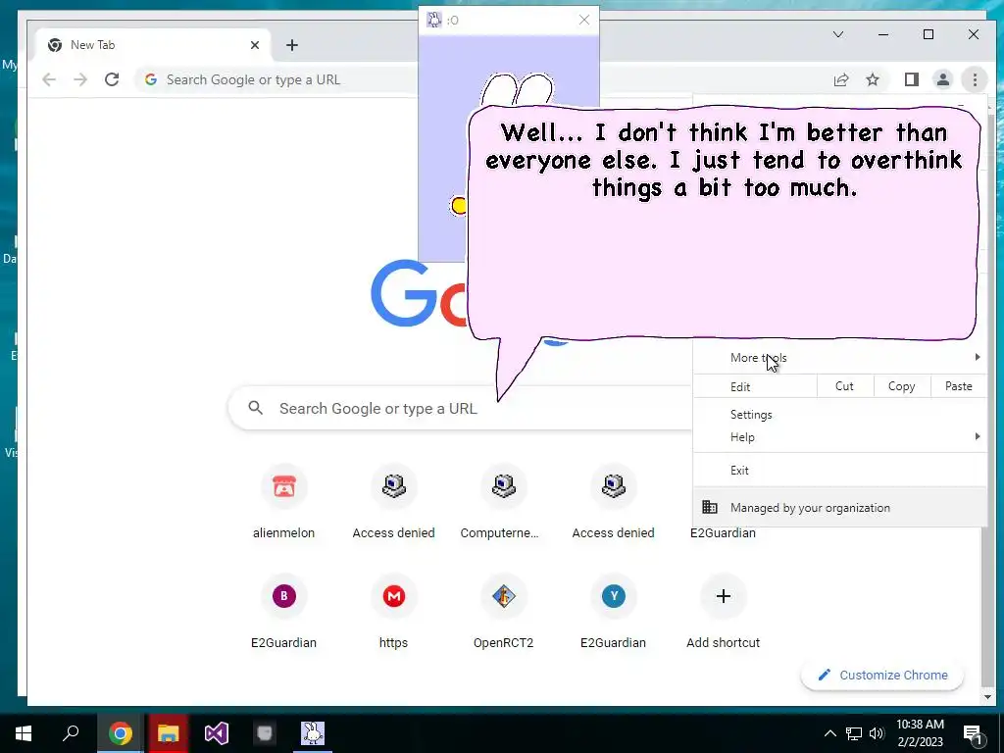Open the first Access denied shortcut

coord(394,503)
